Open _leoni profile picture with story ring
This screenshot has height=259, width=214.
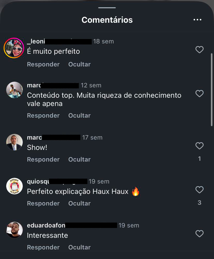coord(14,48)
